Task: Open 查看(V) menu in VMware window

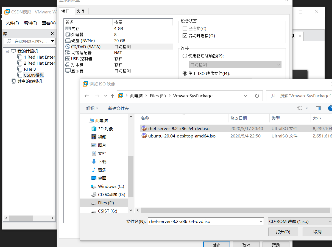Action: coord(49,23)
